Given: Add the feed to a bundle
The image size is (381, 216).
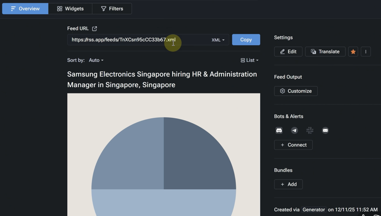Looking at the screenshot, I should [x=288, y=184].
